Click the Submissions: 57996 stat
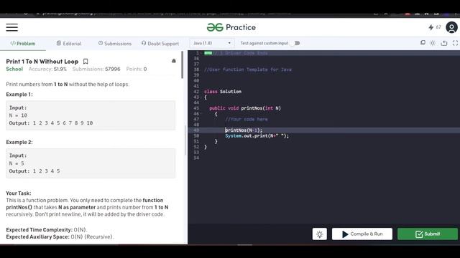Screen dimensions: 460x258 [x=96, y=69]
